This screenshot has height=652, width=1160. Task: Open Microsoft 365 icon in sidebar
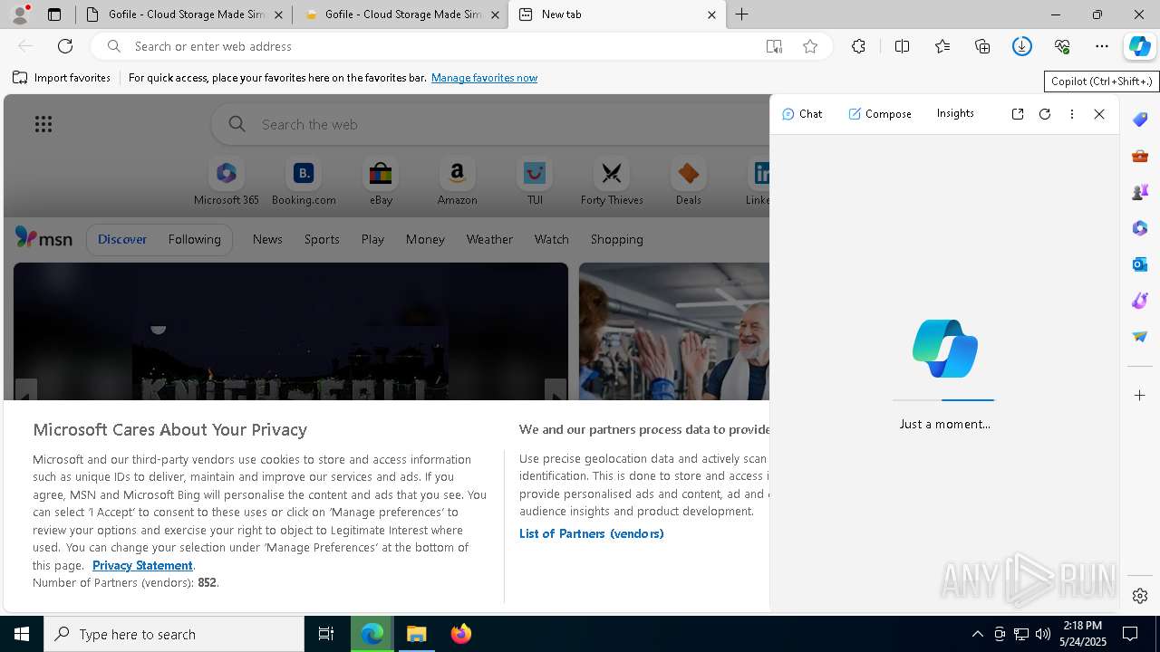point(1140,228)
